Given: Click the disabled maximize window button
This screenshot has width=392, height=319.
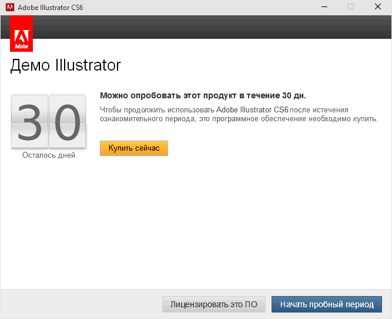Looking at the screenshot, I should click(351, 6).
